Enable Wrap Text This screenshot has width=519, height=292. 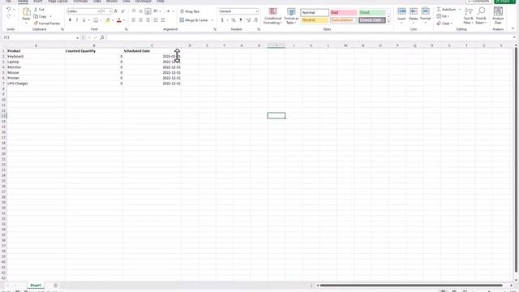[x=190, y=11]
